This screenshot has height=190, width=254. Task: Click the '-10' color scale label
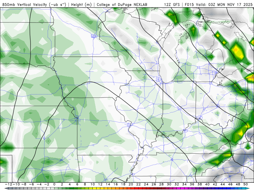(17, 184)
